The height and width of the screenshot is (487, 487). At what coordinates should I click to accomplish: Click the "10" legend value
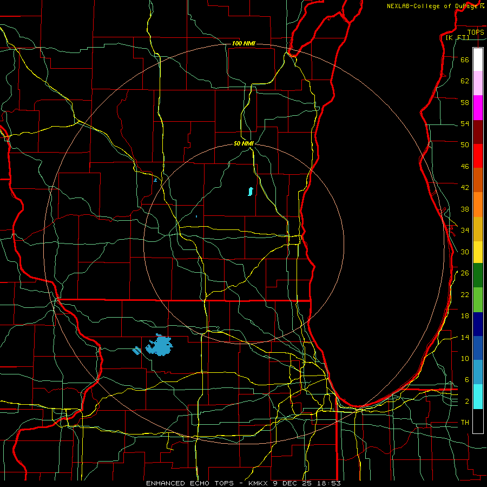465,358
